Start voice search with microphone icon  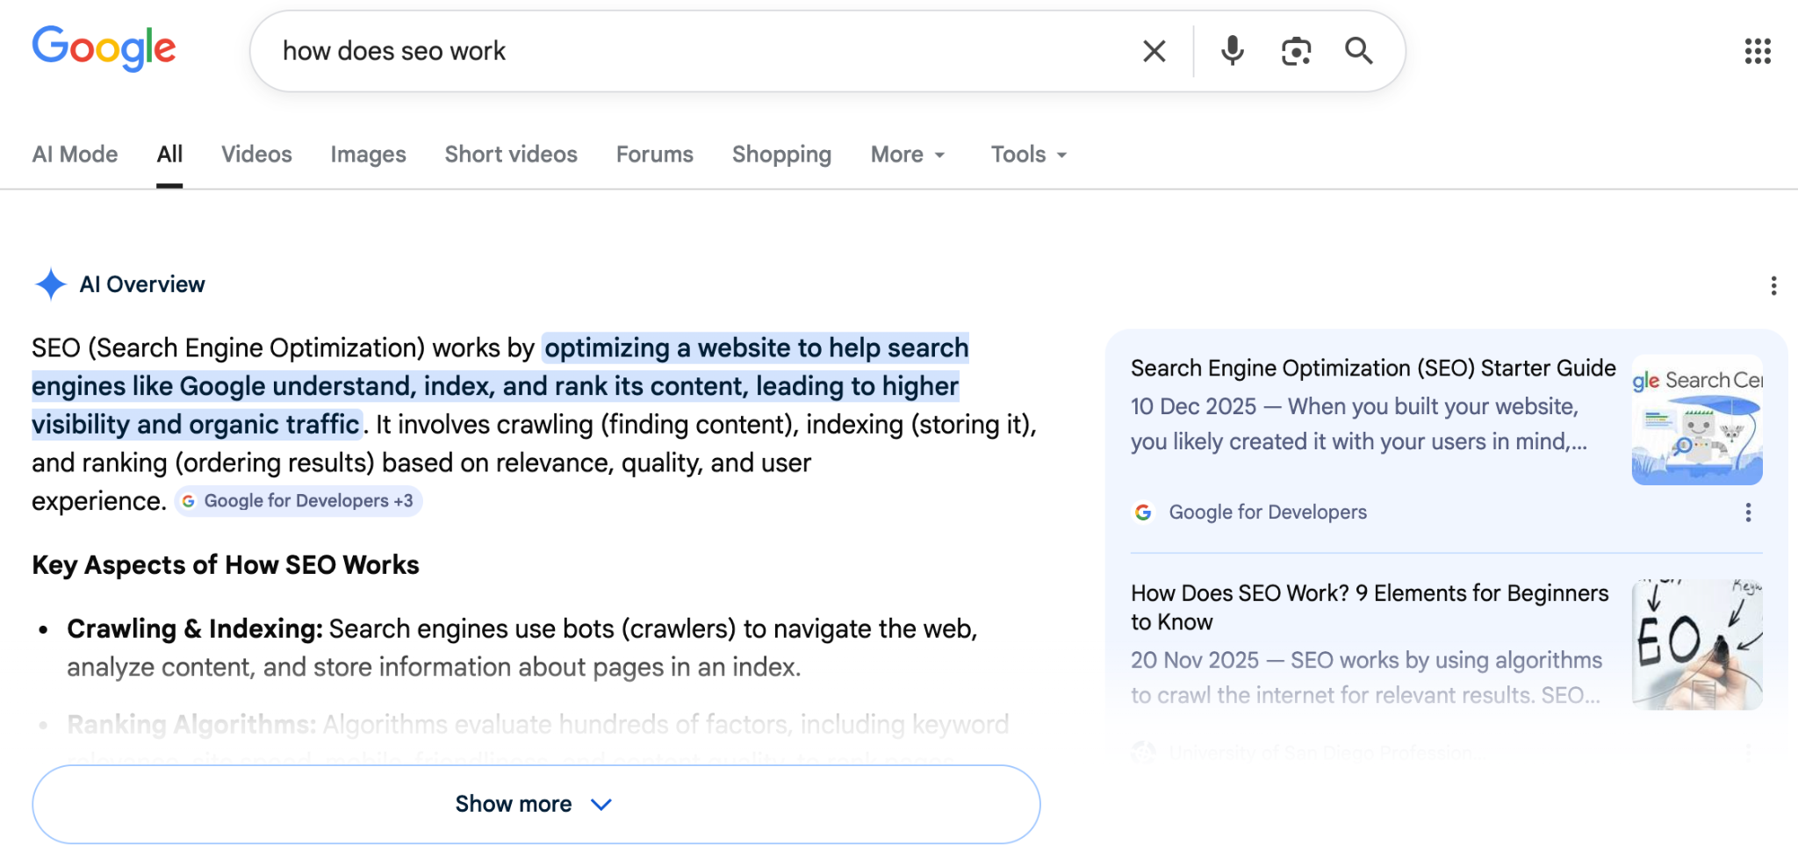[x=1233, y=51]
